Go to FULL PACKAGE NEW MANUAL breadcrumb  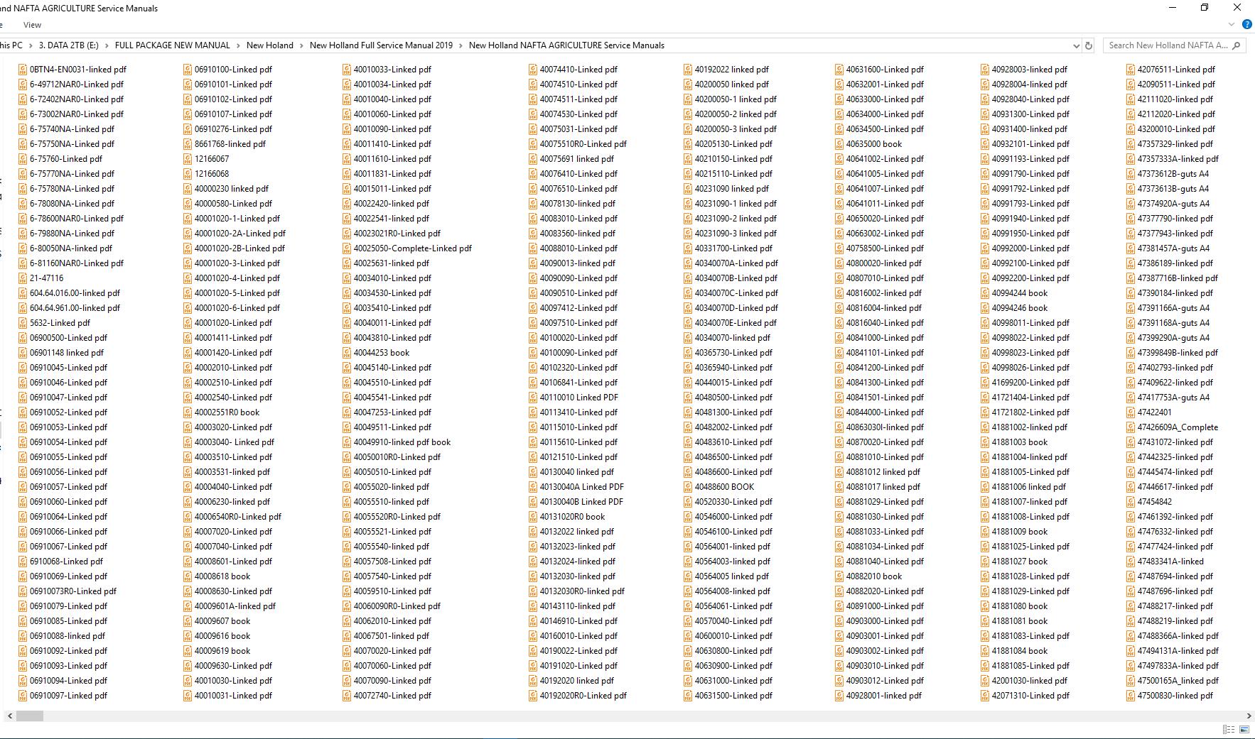click(x=173, y=45)
